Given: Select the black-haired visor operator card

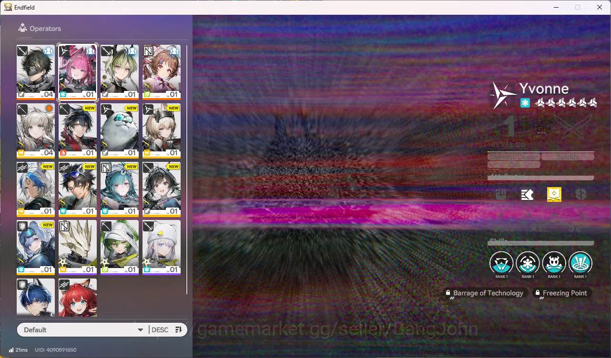Looking at the screenshot, I should tap(36, 72).
